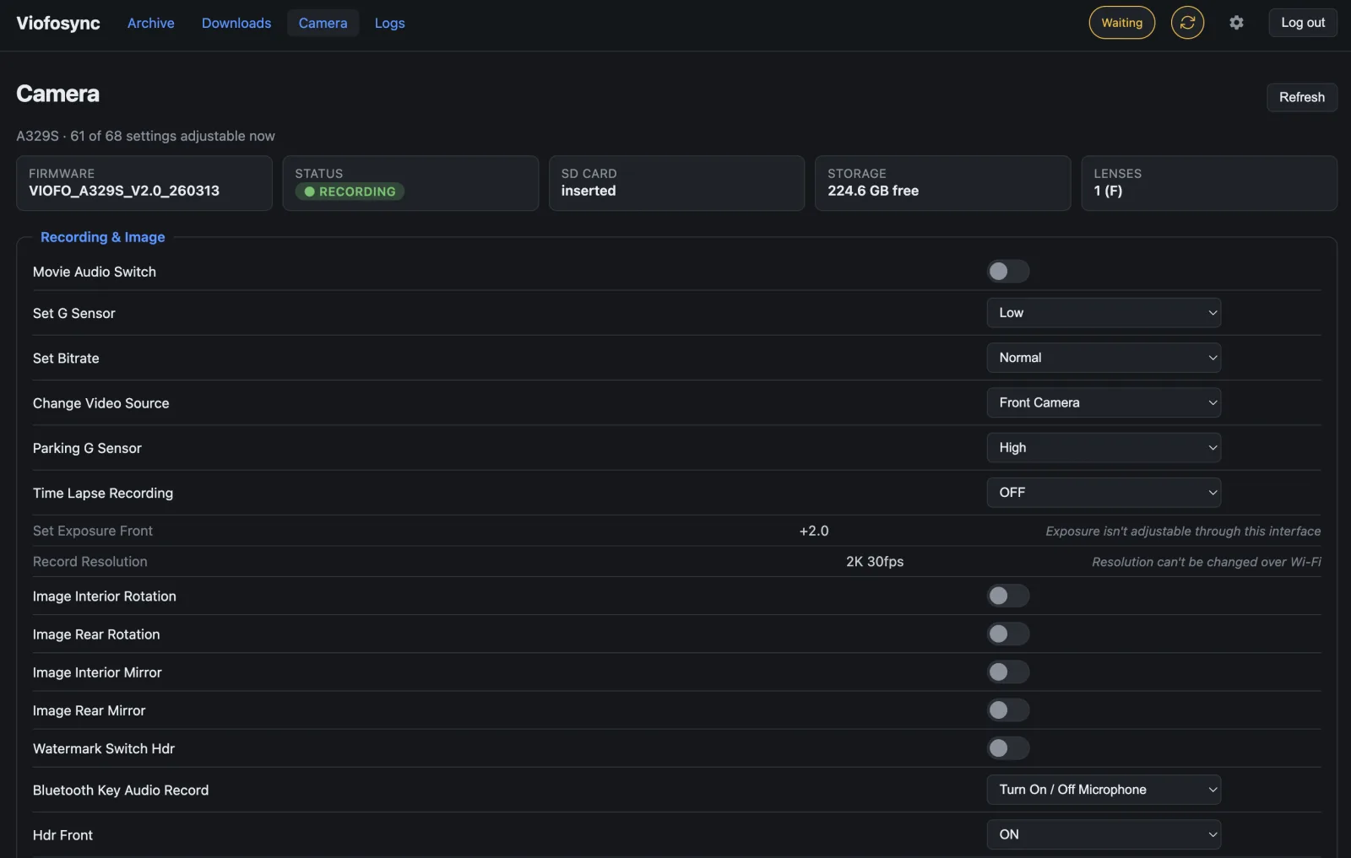Viewport: 1351px width, 858px height.
Task: Click the resolution Wi-Fi restriction note
Action: click(x=1207, y=562)
